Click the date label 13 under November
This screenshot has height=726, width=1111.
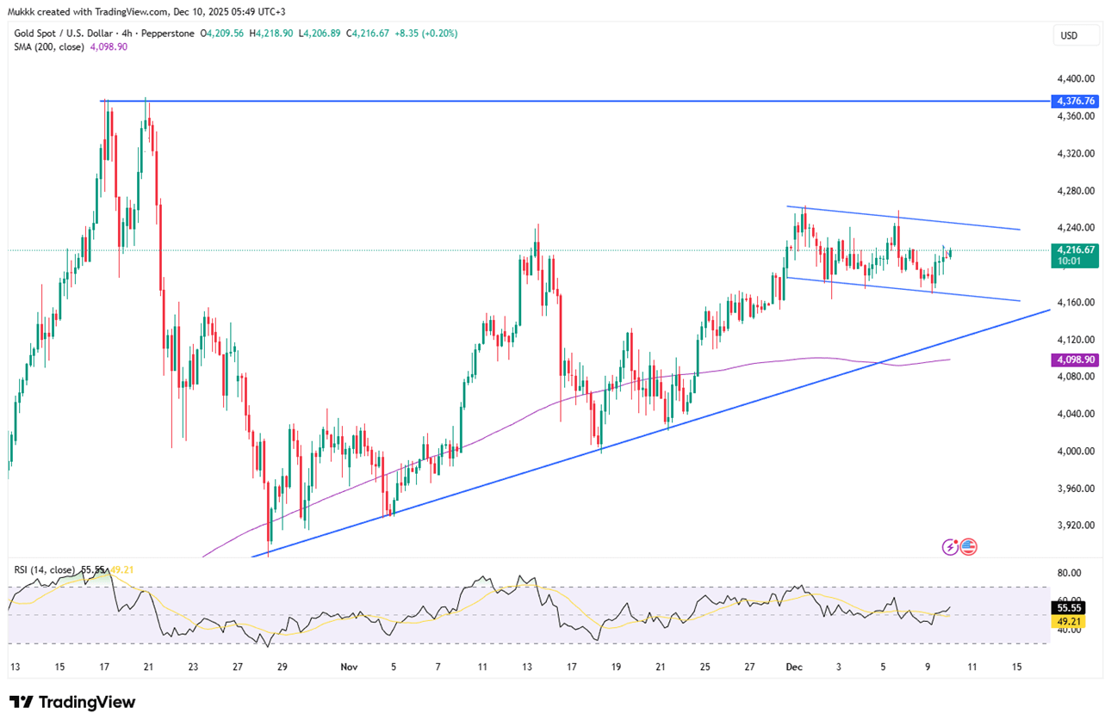pyautogui.click(x=527, y=667)
